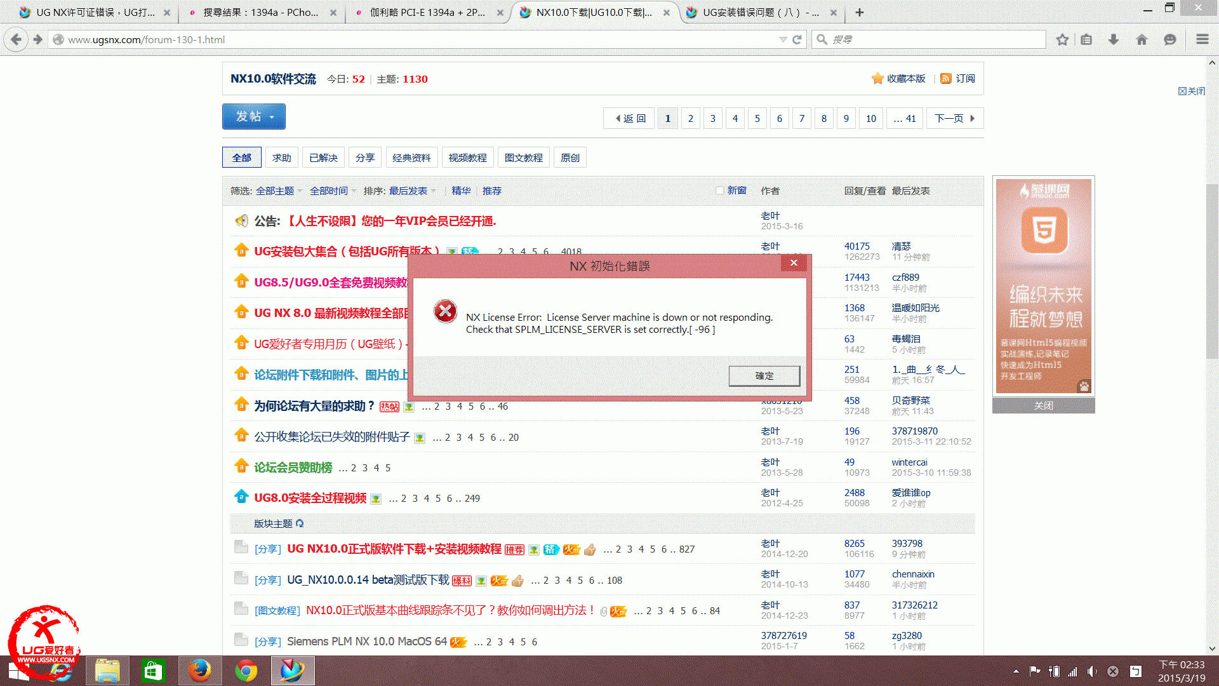Screen dimensions: 1219x686
Task: Show hidden tray icons arrow
Action: (x=1016, y=671)
